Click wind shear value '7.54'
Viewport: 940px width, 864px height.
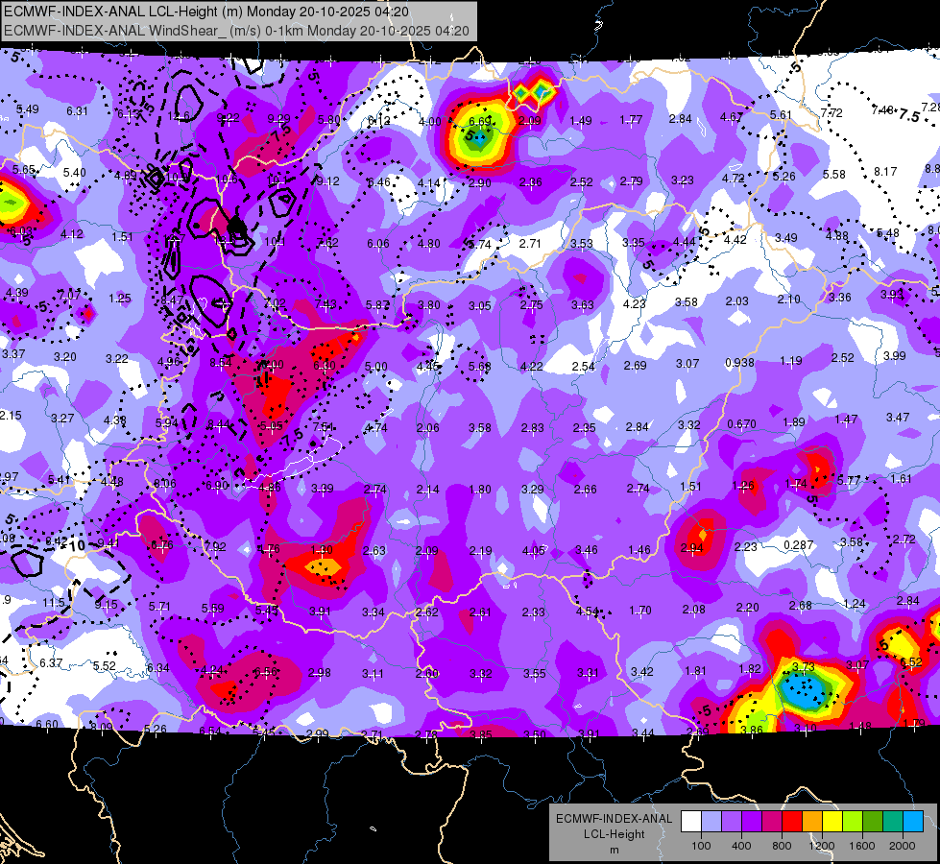coord(324,426)
